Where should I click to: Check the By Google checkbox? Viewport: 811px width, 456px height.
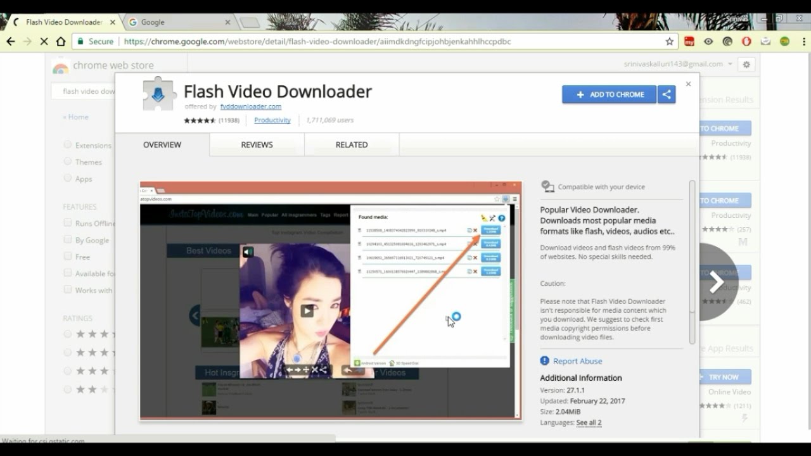point(68,239)
